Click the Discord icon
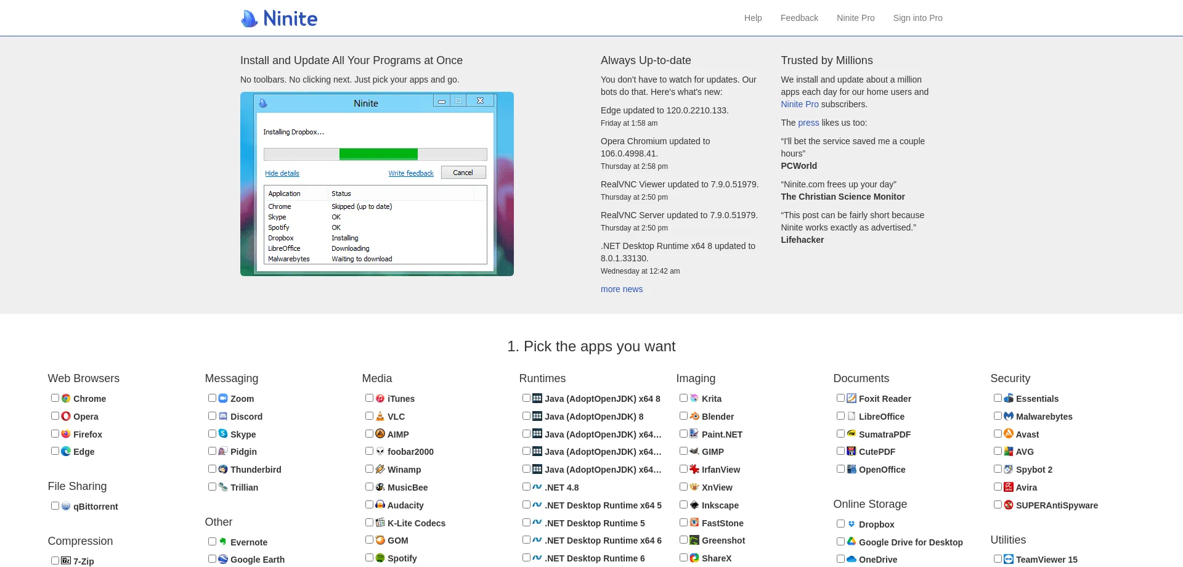Image resolution: width=1183 pixels, height=567 pixels. [x=223, y=417]
